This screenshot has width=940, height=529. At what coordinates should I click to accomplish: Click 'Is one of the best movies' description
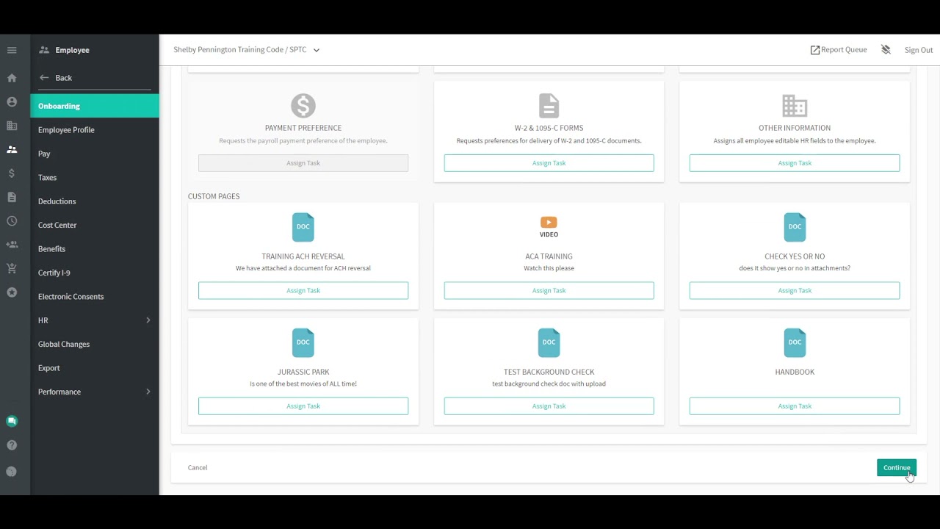[303, 384]
